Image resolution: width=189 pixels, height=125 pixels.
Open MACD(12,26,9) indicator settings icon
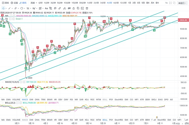pyautogui.click(x=21, y=82)
